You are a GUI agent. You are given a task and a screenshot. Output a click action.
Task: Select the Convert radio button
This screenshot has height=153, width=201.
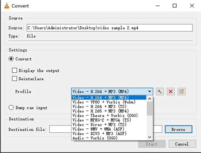click(x=11, y=59)
